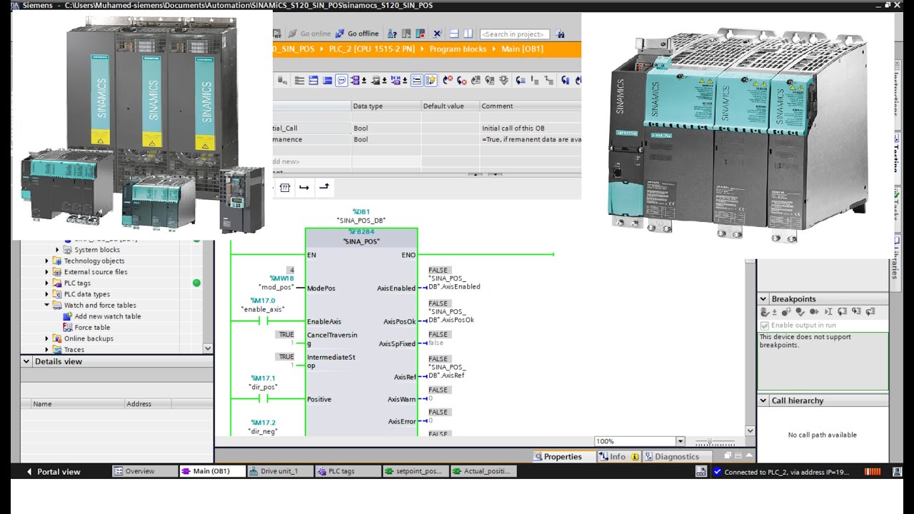914x514 pixels.
Task: Open the Drive unit_1 editor tab
Action: [x=281, y=471]
